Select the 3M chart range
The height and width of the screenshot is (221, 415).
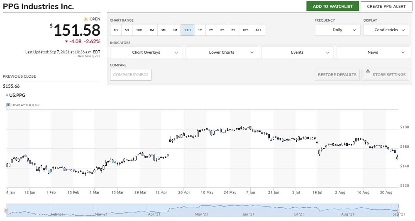pos(163,30)
